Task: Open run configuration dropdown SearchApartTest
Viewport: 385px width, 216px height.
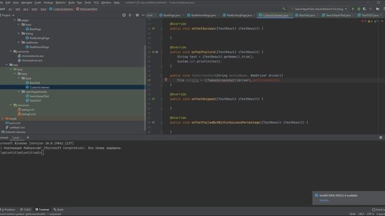Action: (319, 9)
